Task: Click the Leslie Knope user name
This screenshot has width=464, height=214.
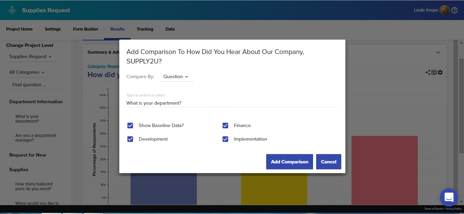Action: (x=426, y=10)
